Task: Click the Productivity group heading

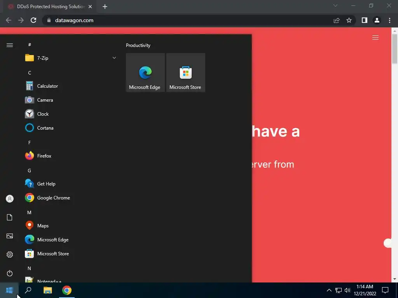Action: click(x=138, y=45)
